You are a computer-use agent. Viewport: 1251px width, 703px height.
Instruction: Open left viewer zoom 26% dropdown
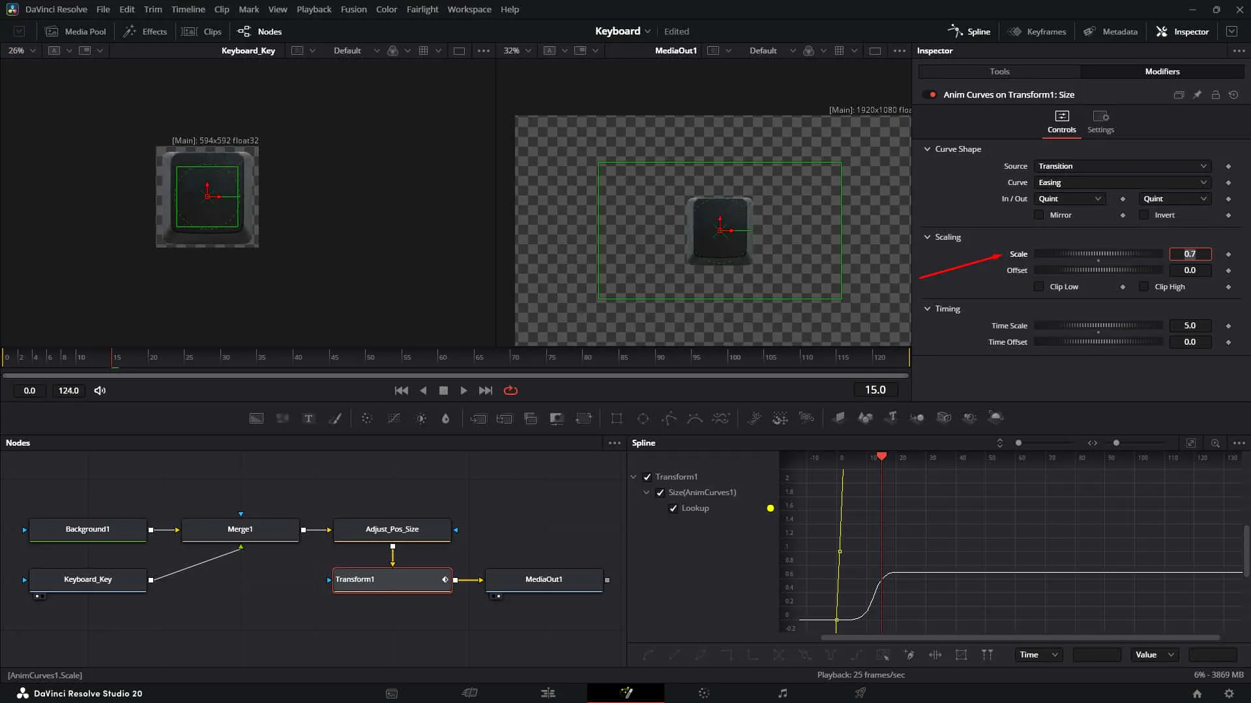click(x=22, y=51)
